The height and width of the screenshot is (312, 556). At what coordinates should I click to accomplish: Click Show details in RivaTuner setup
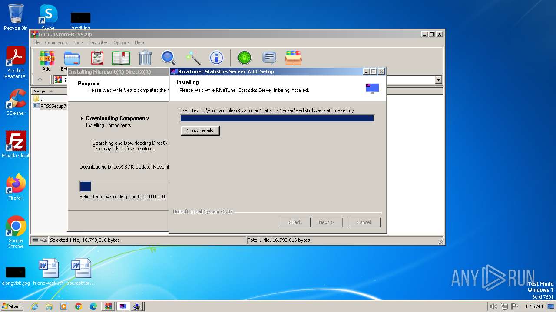pyautogui.click(x=200, y=130)
